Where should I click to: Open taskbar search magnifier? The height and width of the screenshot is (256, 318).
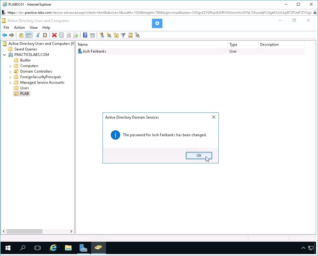point(23,248)
